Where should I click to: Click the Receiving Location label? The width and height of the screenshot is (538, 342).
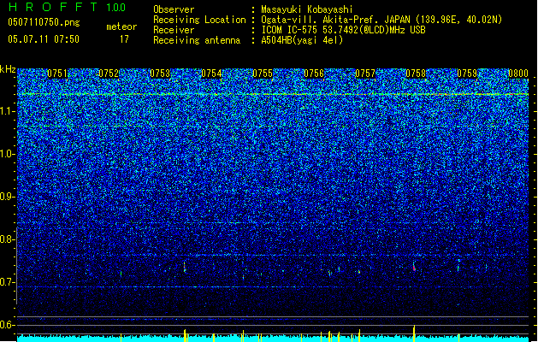point(199,20)
